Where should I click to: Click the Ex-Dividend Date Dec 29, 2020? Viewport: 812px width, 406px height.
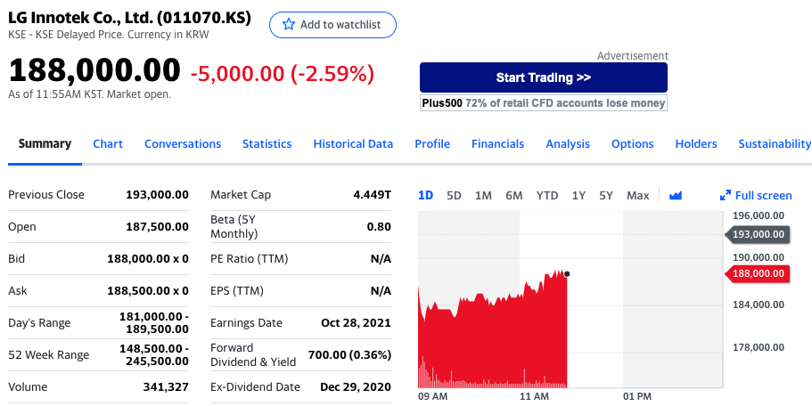coord(356,387)
